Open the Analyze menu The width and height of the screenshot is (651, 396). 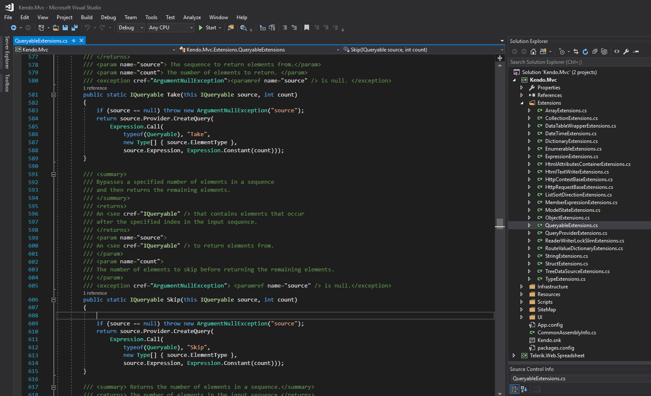[x=192, y=17]
